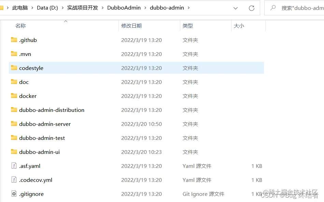Click date 2022/3/19 13:20 of doc row
The height and width of the screenshot is (202, 324).
pyautogui.click(x=142, y=82)
